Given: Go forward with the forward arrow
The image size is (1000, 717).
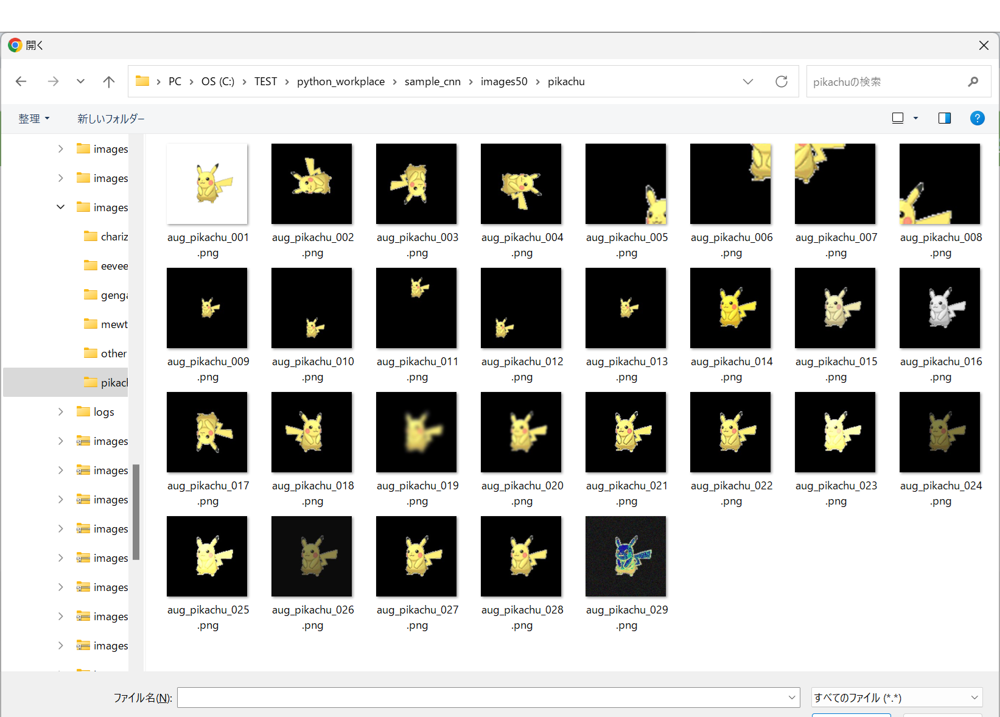Looking at the screenshot, I should 54,82.
